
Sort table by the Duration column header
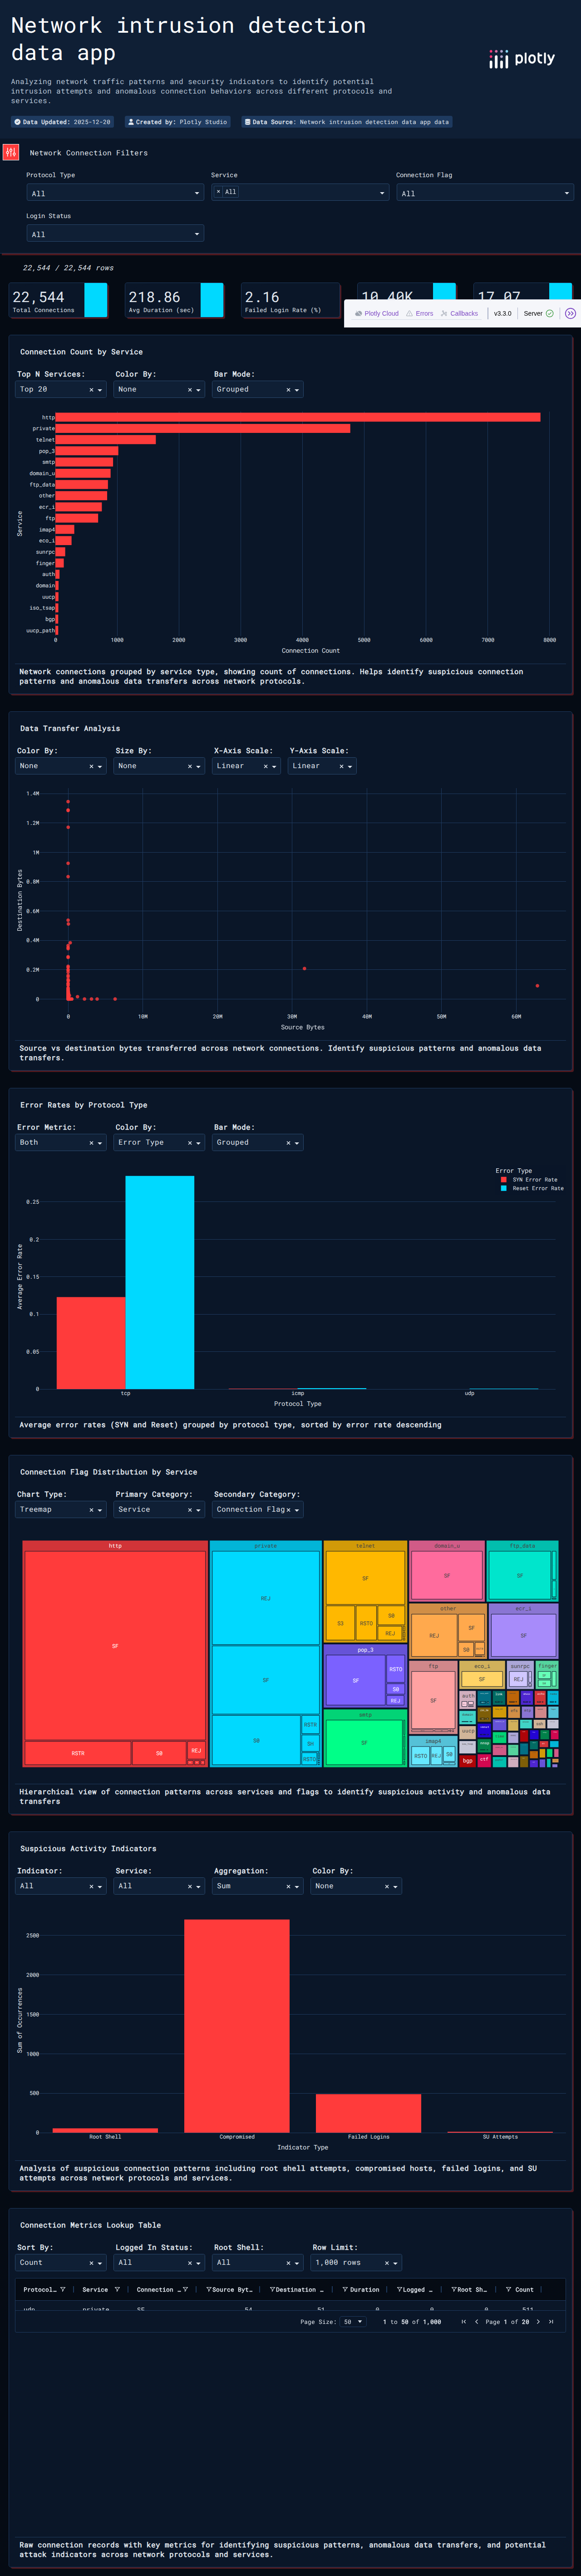(364, 2289)
